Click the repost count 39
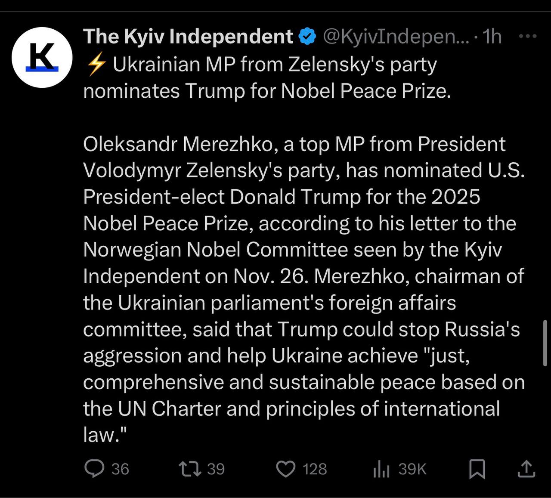Screen dimensions: 551x498 pyautogui.click(x=216, y=469)
